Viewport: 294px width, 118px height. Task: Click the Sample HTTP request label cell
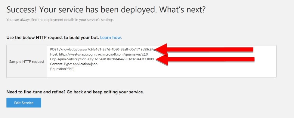(x=27, y=62)
